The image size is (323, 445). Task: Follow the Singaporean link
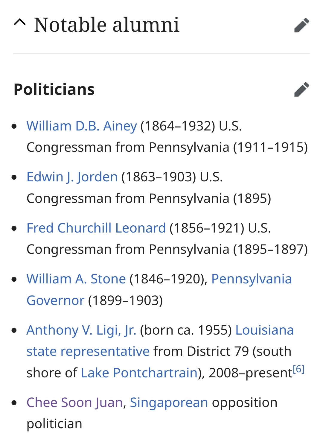(169, 403)
